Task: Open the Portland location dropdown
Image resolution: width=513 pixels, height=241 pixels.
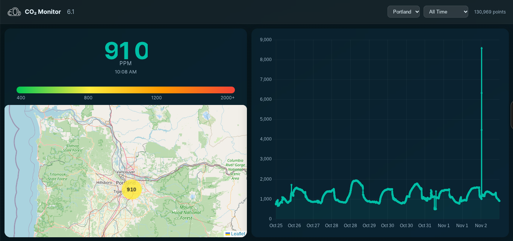Action: coord(403,12)
